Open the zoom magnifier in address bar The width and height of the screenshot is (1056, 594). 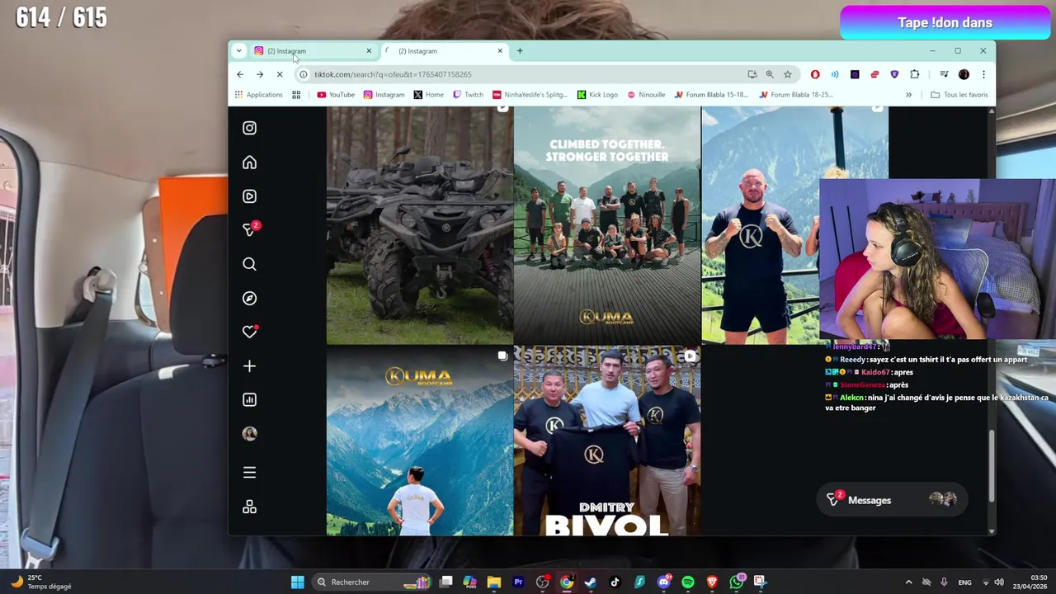(770, 74)
